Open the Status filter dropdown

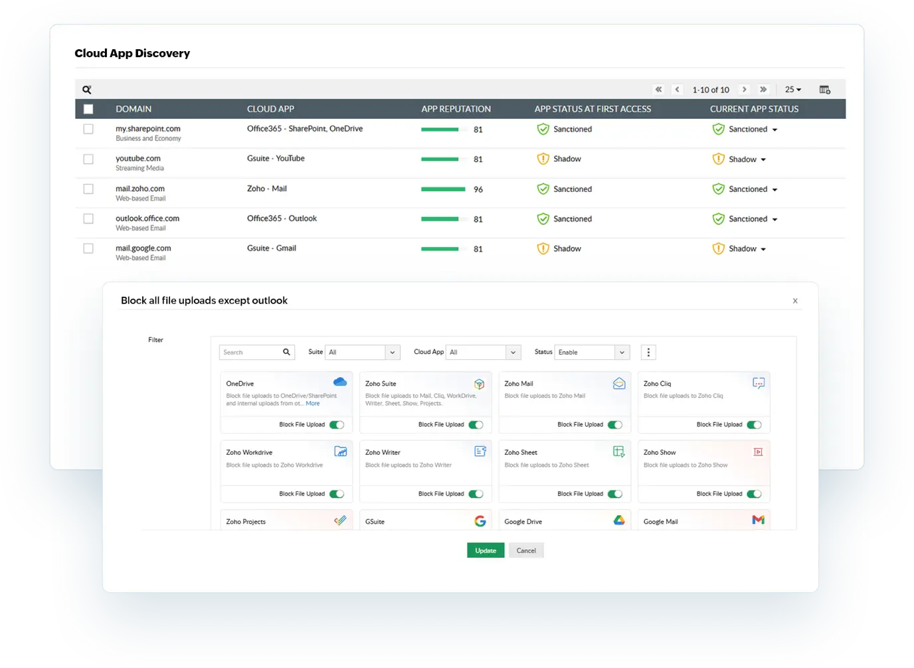point(593,353)
